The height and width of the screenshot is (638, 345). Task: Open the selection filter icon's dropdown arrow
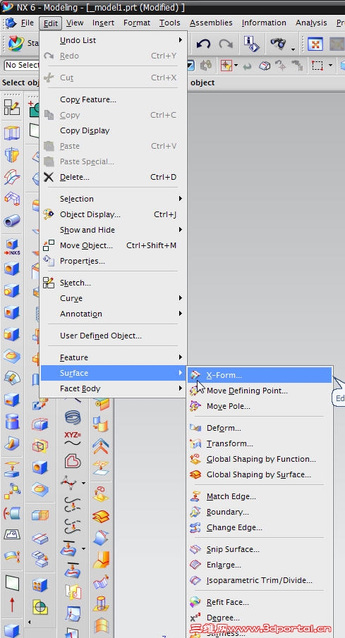coord(236,65)
